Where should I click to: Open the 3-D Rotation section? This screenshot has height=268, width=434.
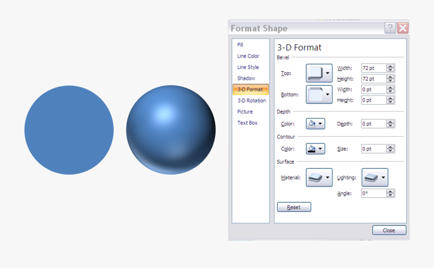[251, 101]
